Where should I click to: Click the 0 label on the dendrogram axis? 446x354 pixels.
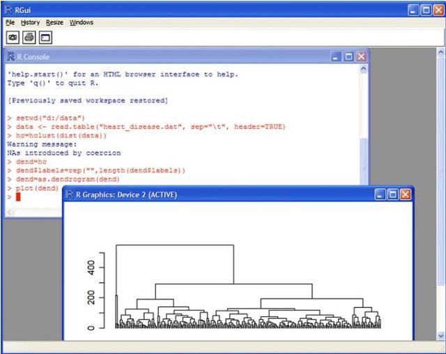(x=91, y=328)
